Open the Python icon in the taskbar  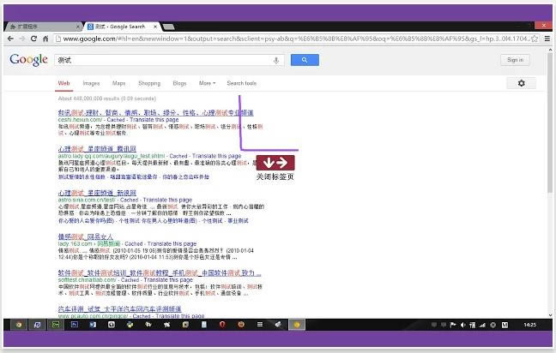pos(130,325)
